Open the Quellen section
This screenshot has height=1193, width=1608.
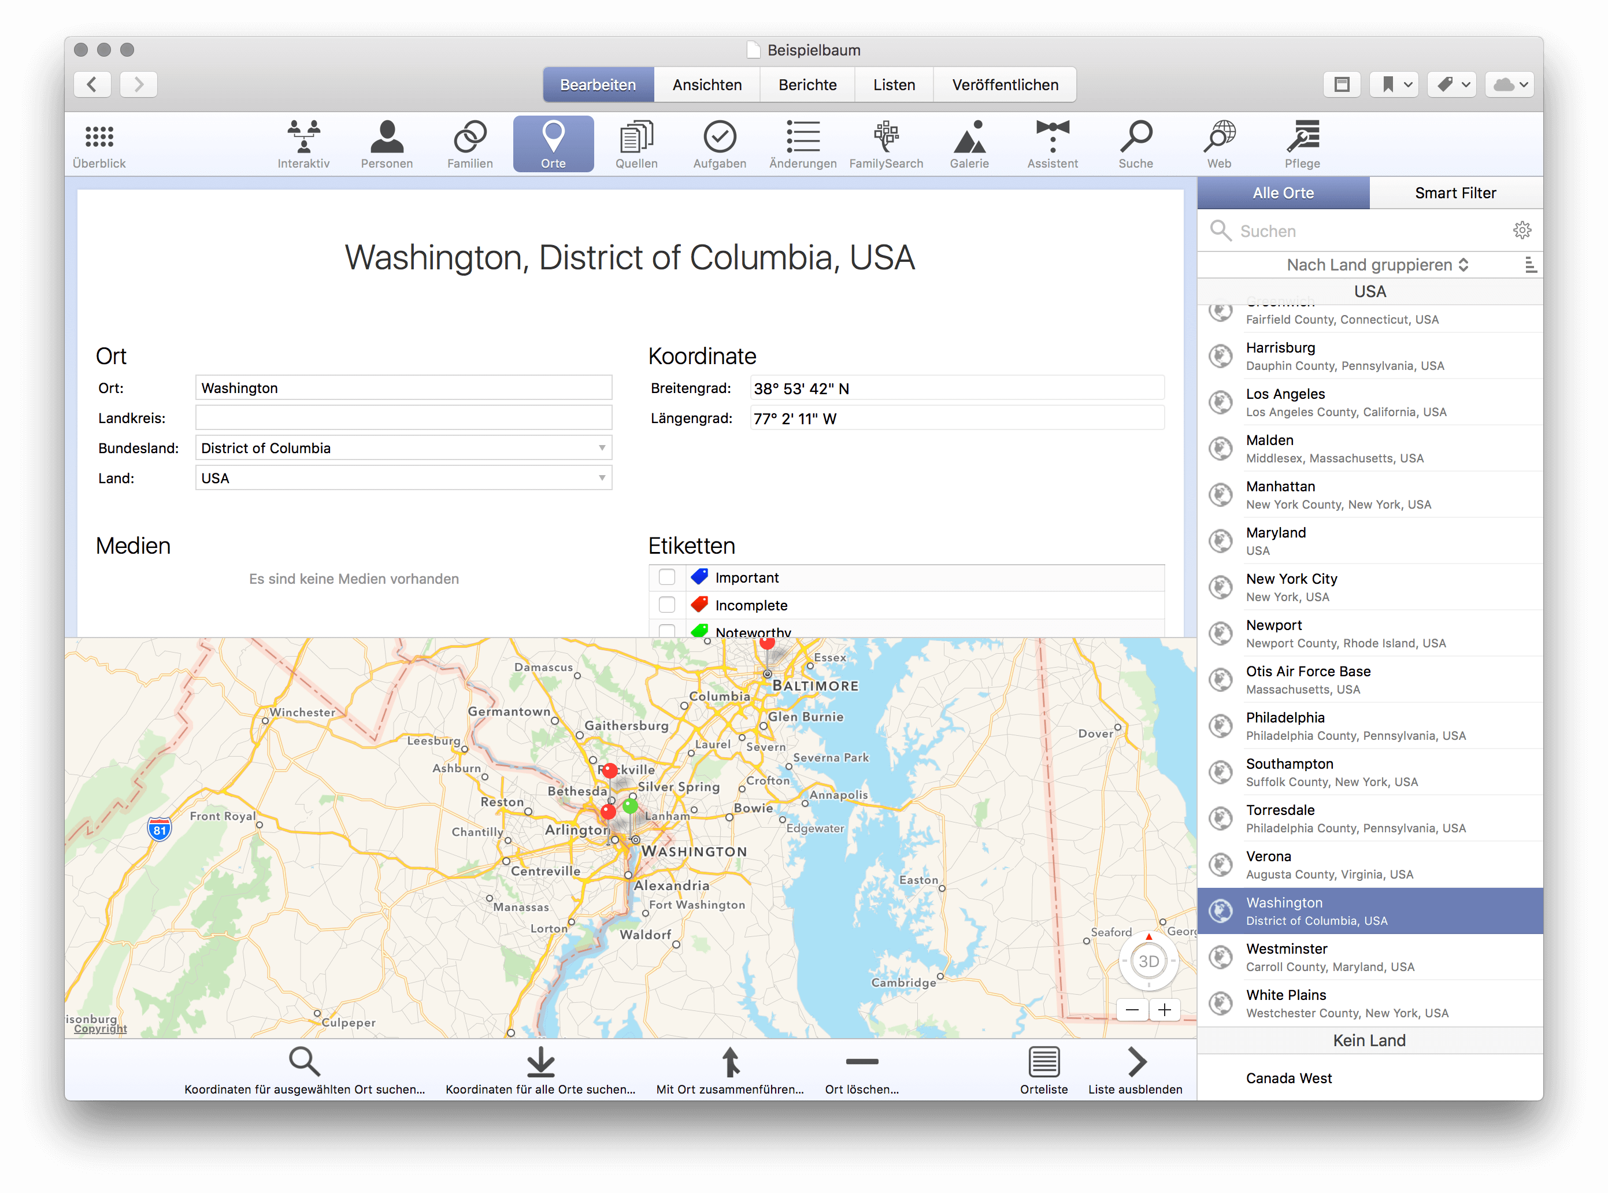coord(636,144)
